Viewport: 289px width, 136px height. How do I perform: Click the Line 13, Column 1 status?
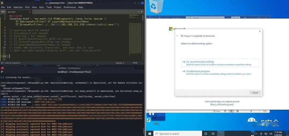tap(13, 63)
